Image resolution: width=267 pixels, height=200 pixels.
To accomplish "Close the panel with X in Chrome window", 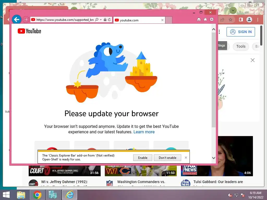I will click(252, 60).
